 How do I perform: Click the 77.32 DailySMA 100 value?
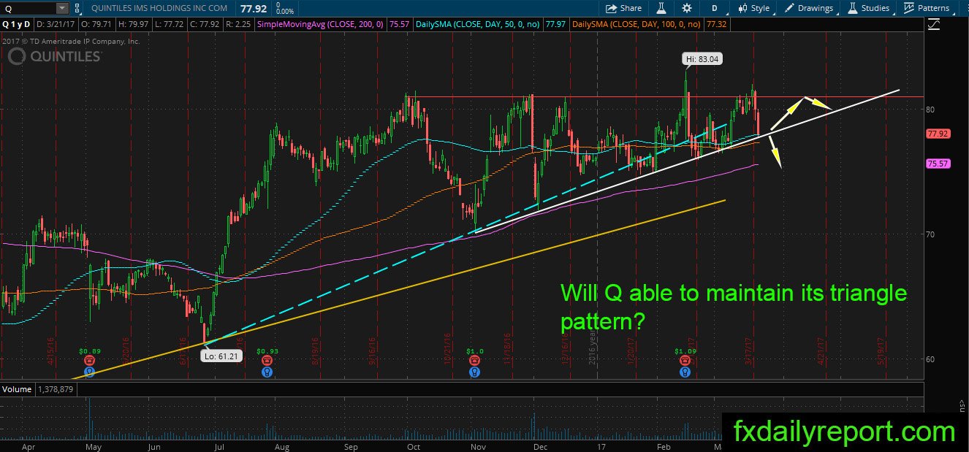pos(717,24)
